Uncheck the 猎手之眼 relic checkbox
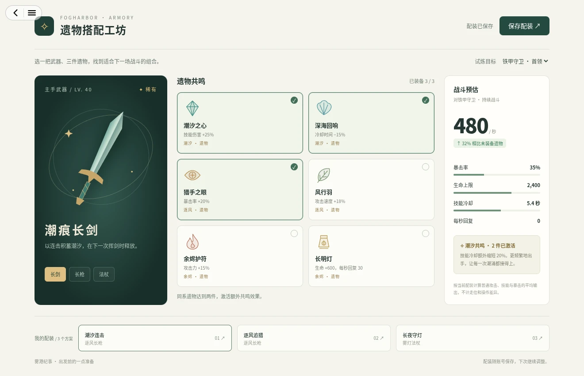Image resolution: width=584 pixels, height=376 pixels. 294,167
